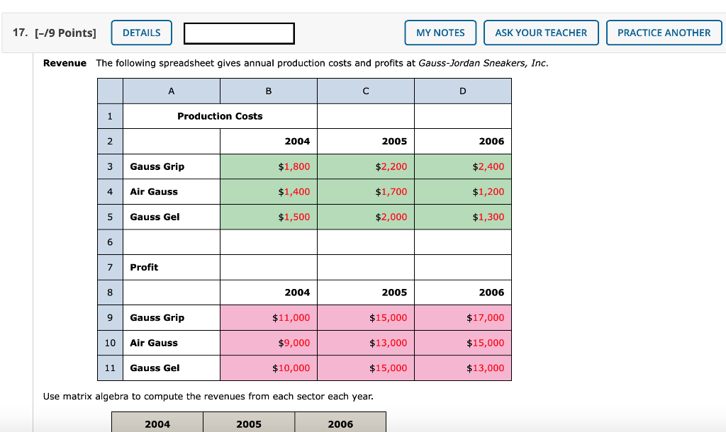Click the $1,500 production cost cell
This screenshot has width=726, height=432.
(x=269, y=217)
